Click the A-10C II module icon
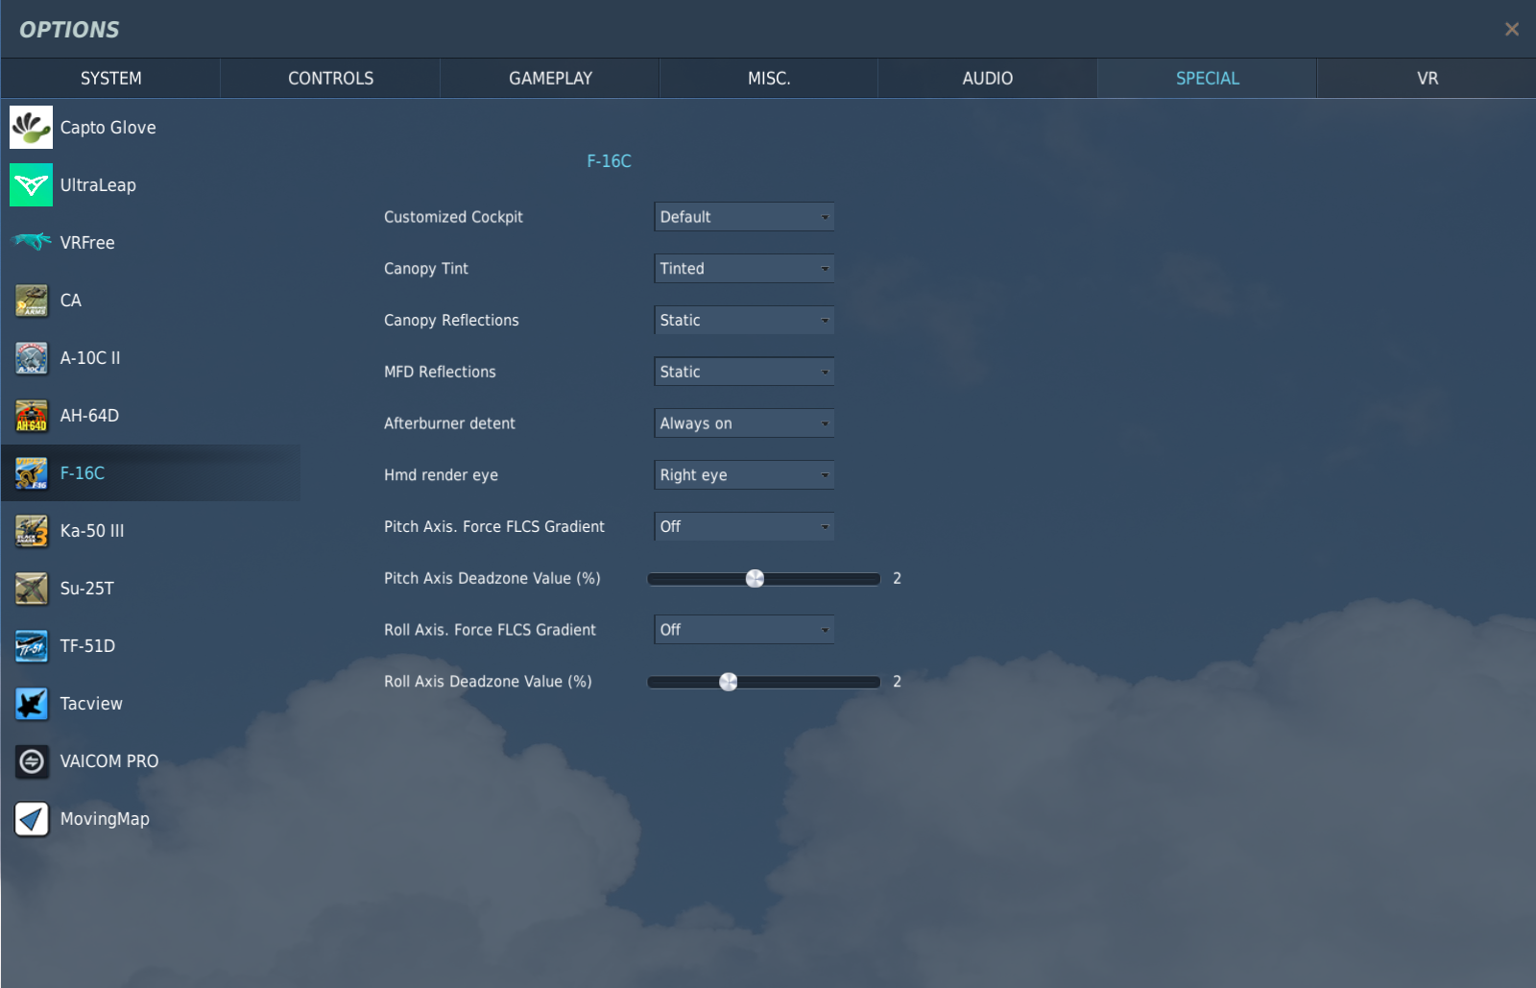Screen dimensions: 1536x988 coord(31,357)
